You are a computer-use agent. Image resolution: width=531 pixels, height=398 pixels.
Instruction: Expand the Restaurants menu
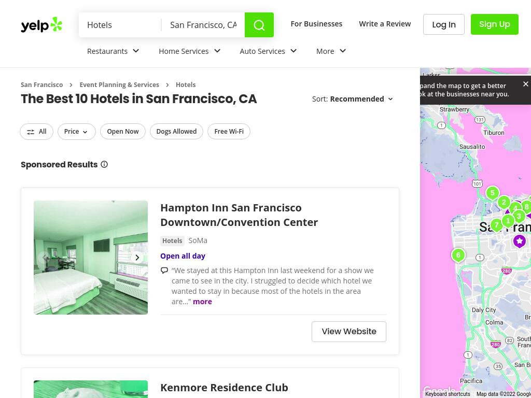[x=113, y=51]
